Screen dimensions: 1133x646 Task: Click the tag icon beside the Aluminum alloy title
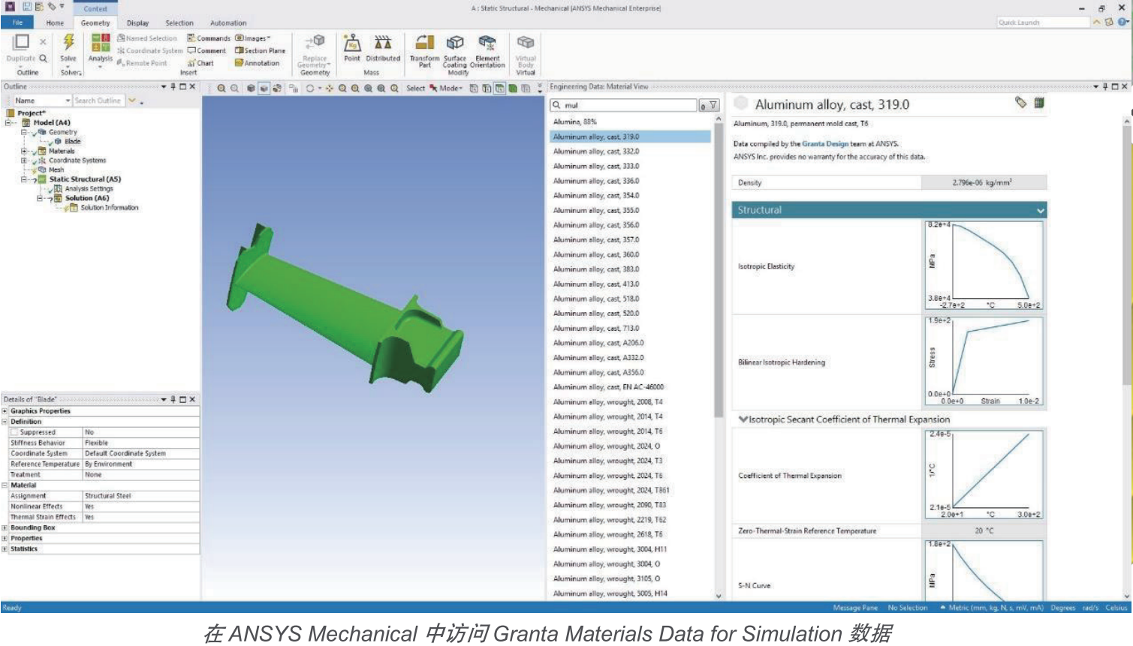click(1020, 103)
